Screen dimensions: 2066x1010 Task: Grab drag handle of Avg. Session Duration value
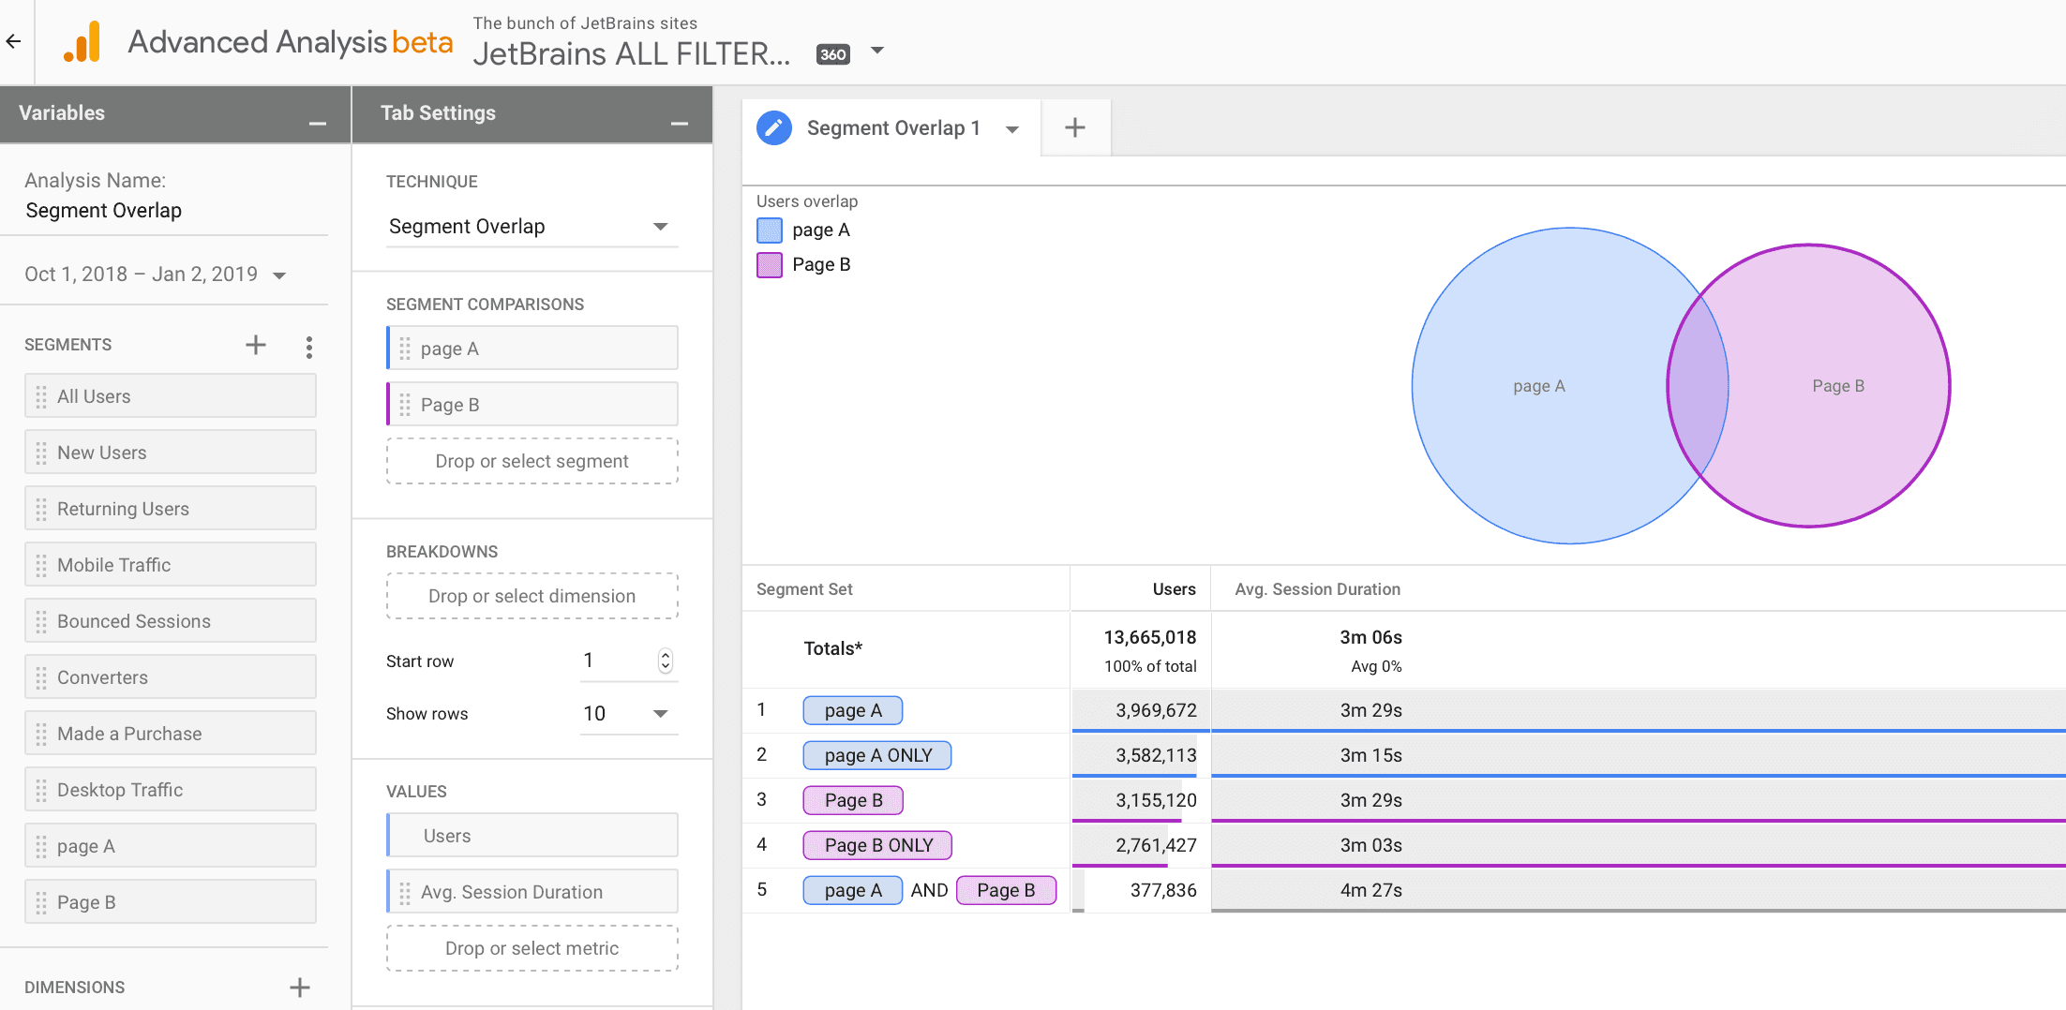pos(405,893)
